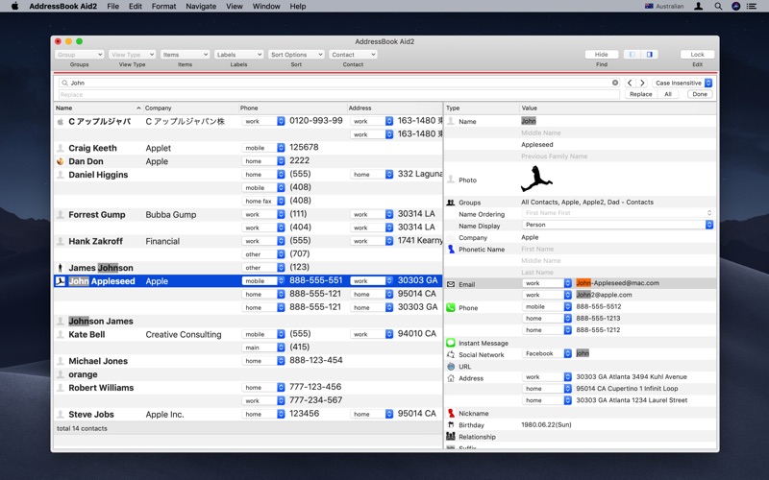Open the Items dropdown
769x480 pixels.
pyautogui.click(x=185, y=55)
